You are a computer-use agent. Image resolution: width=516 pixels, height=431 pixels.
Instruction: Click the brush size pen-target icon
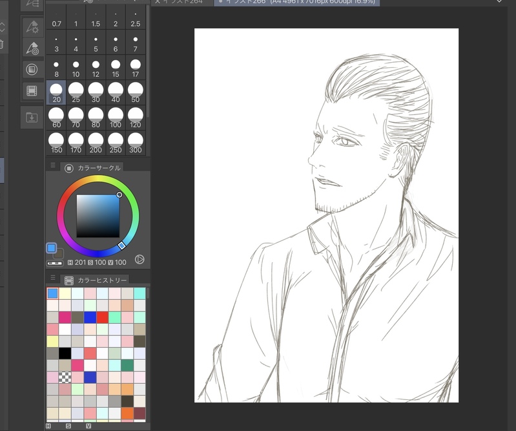32,48
